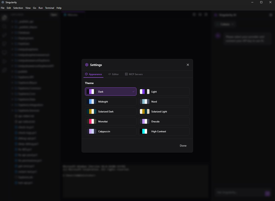This screenshot has height=201, width=275.
Task: Close the Settings dialog with the X
Action: click(x=188, y=65)
